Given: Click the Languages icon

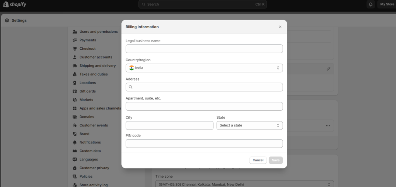Looking at the screenshot, I should pyautogui.click(x=75, y=160).
